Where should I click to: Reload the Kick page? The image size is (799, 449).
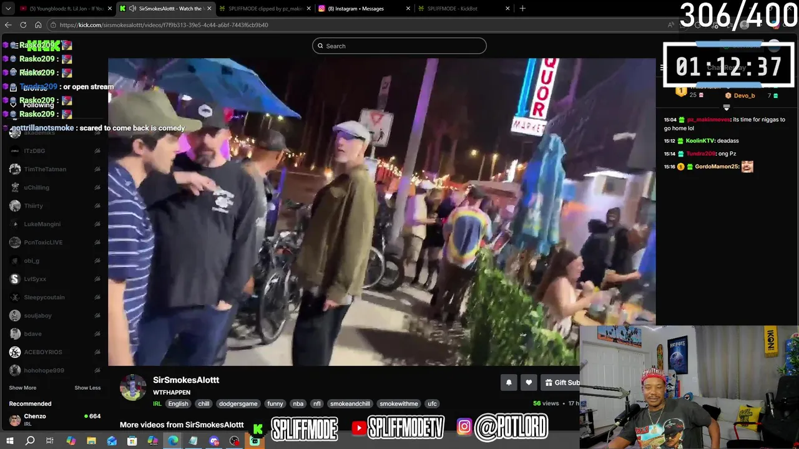23,25
